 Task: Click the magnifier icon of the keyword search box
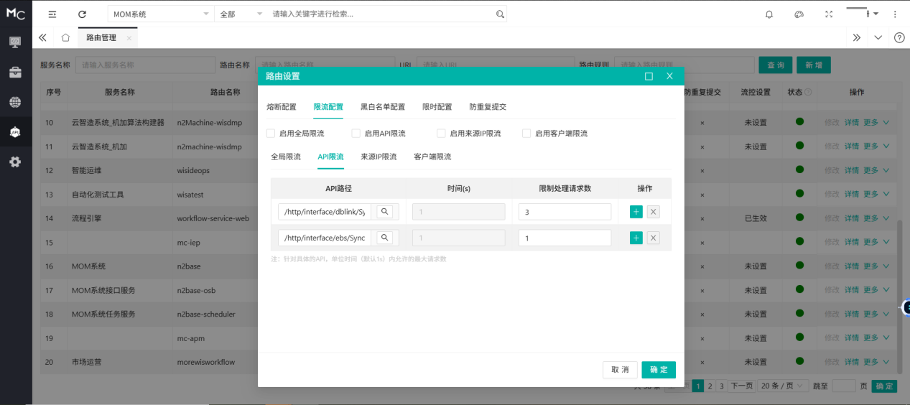(x=500, y=14)
